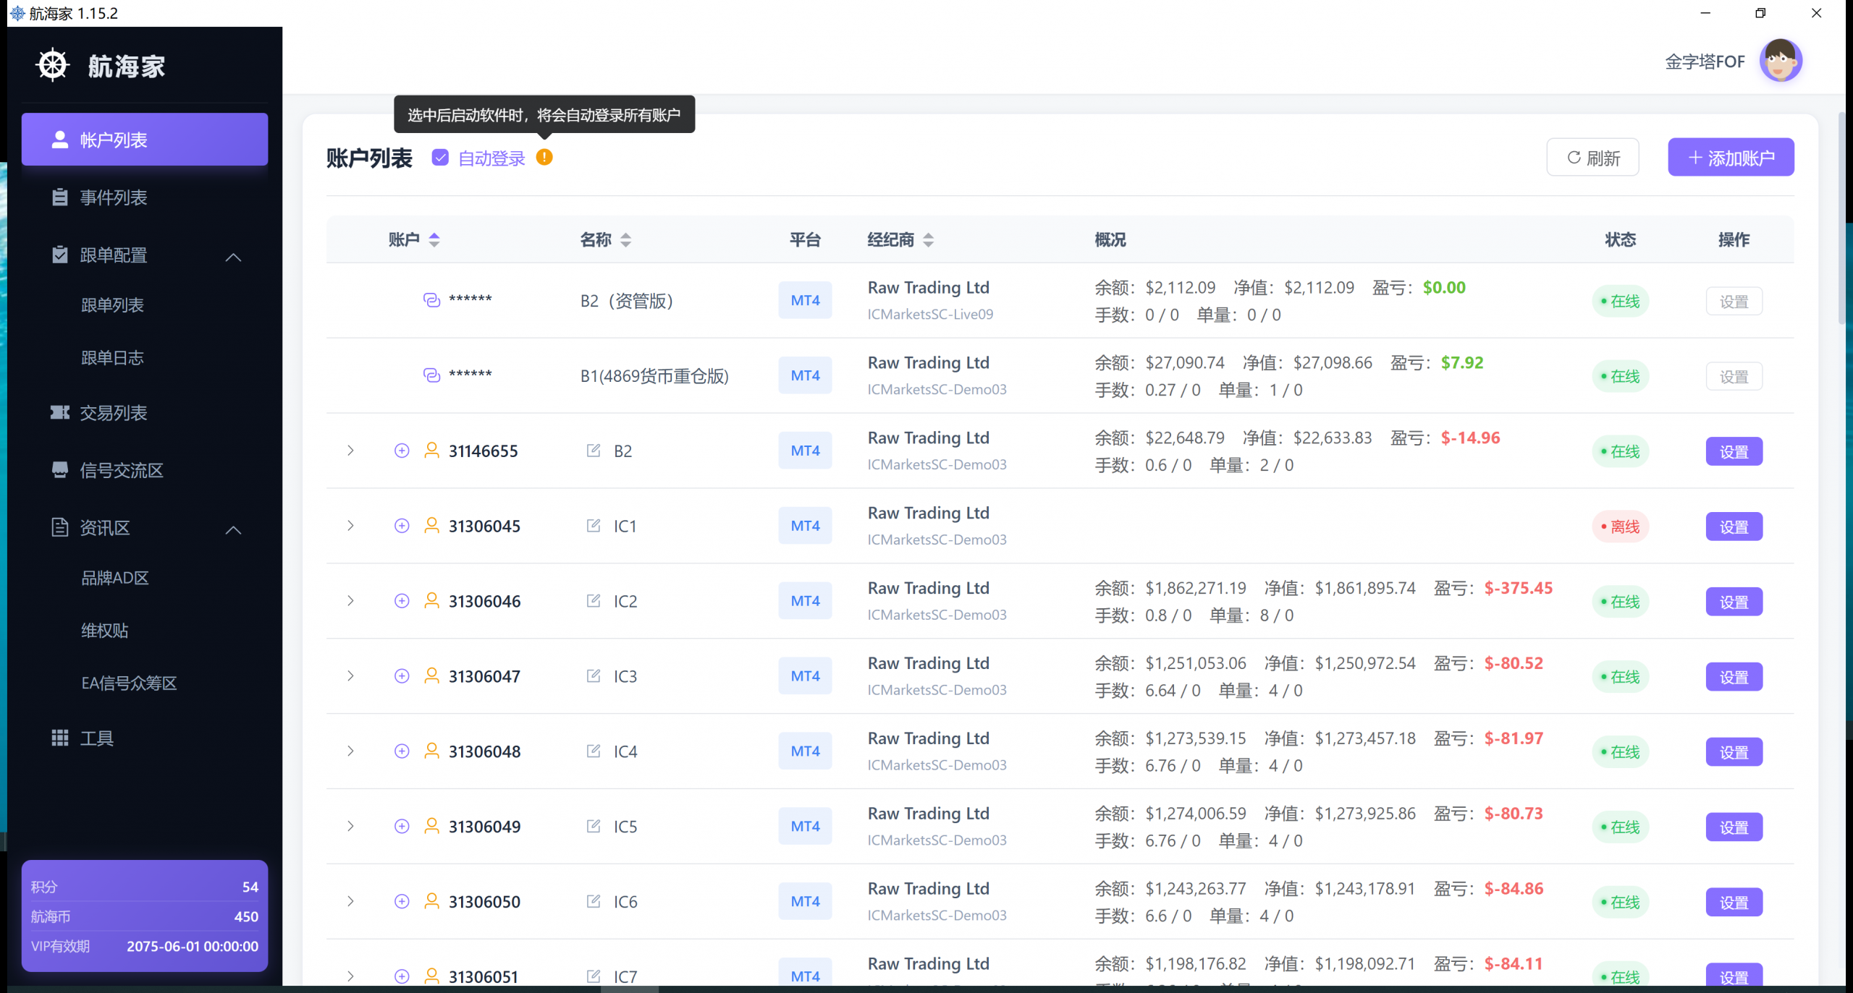Click the 添加账户 button
The height and width of the screenshot is (993, 1853).
[1731, 158]
